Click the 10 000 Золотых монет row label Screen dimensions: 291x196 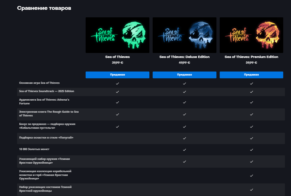34,149
